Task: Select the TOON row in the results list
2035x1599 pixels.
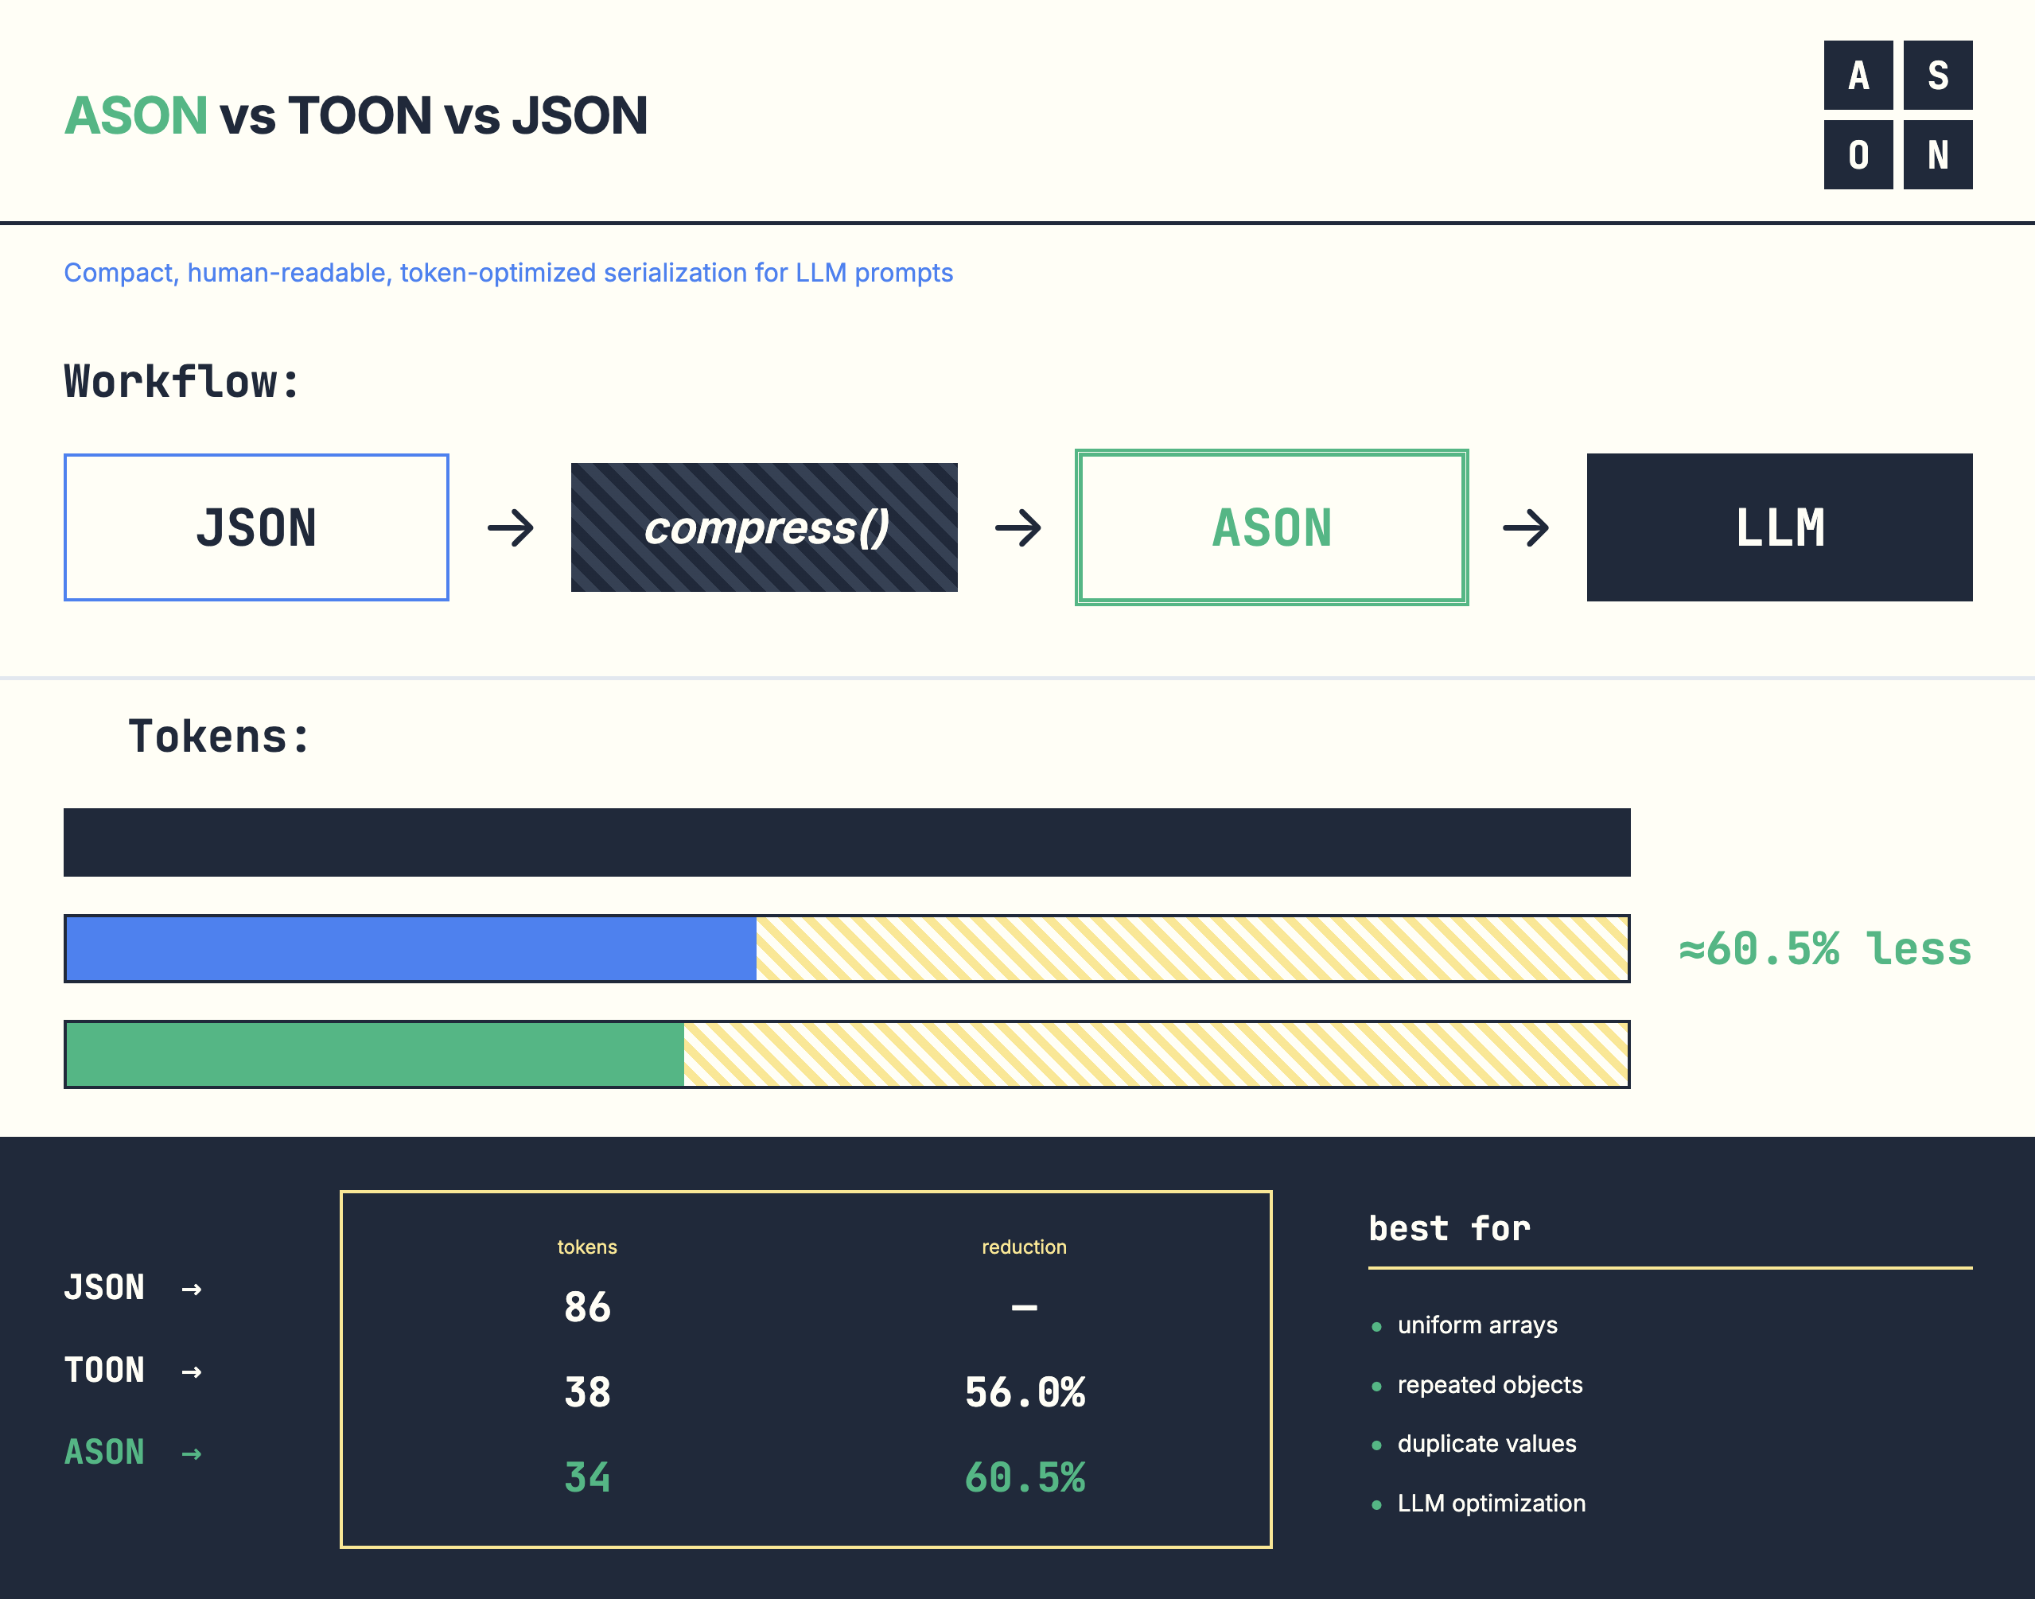Action: 106,1370
